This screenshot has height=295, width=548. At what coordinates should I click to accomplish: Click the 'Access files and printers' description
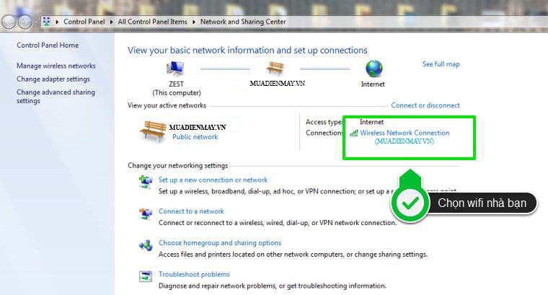(x=293, y=255)
